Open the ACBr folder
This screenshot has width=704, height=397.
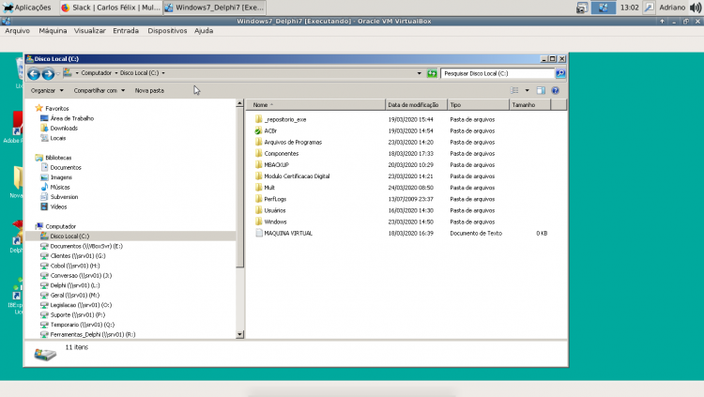(269, 130)
